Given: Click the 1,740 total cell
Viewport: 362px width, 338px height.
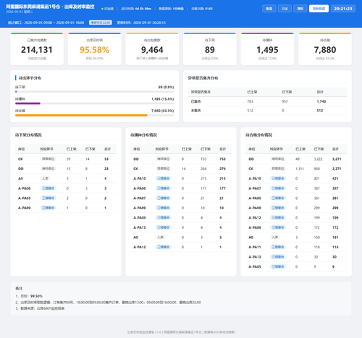Looking at the screenshot, I should 321,101.
